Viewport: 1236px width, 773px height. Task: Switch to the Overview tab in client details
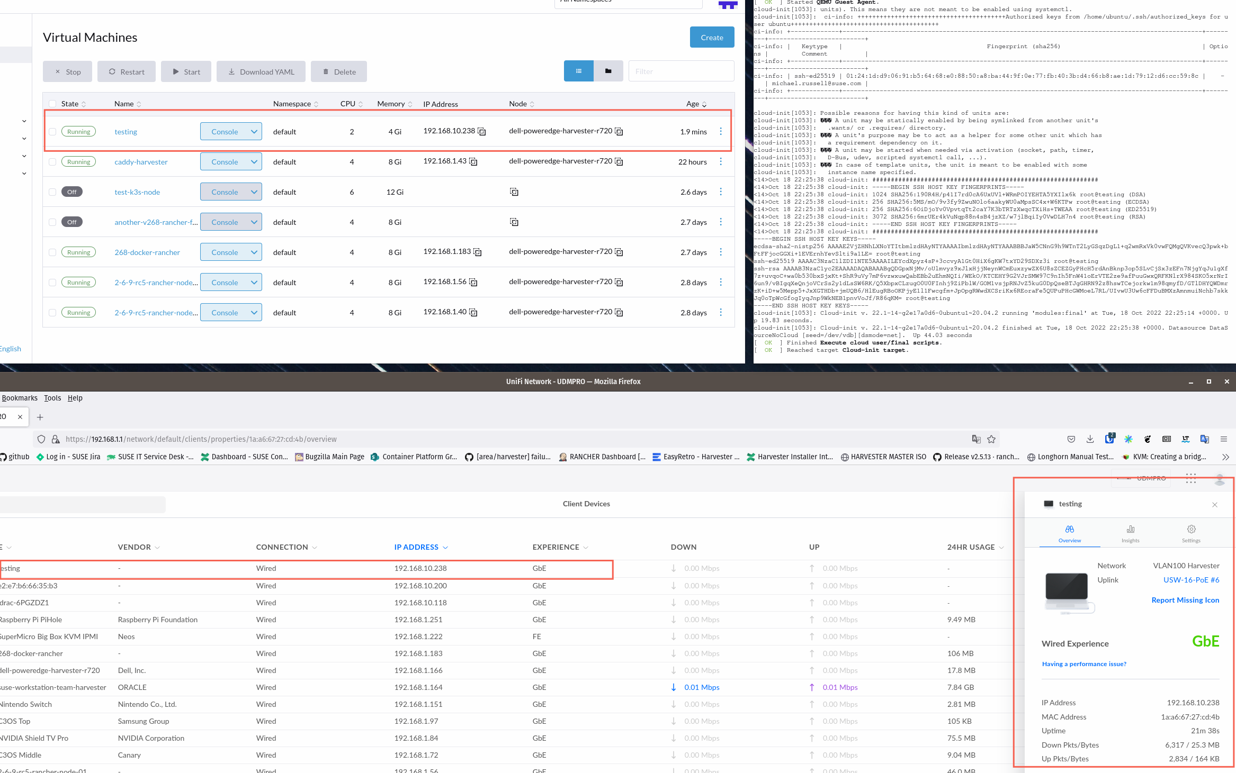[1070, 533]
